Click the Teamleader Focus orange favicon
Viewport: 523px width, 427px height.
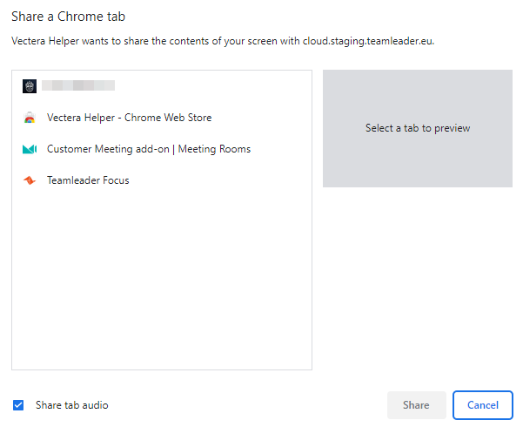(30, 180)
